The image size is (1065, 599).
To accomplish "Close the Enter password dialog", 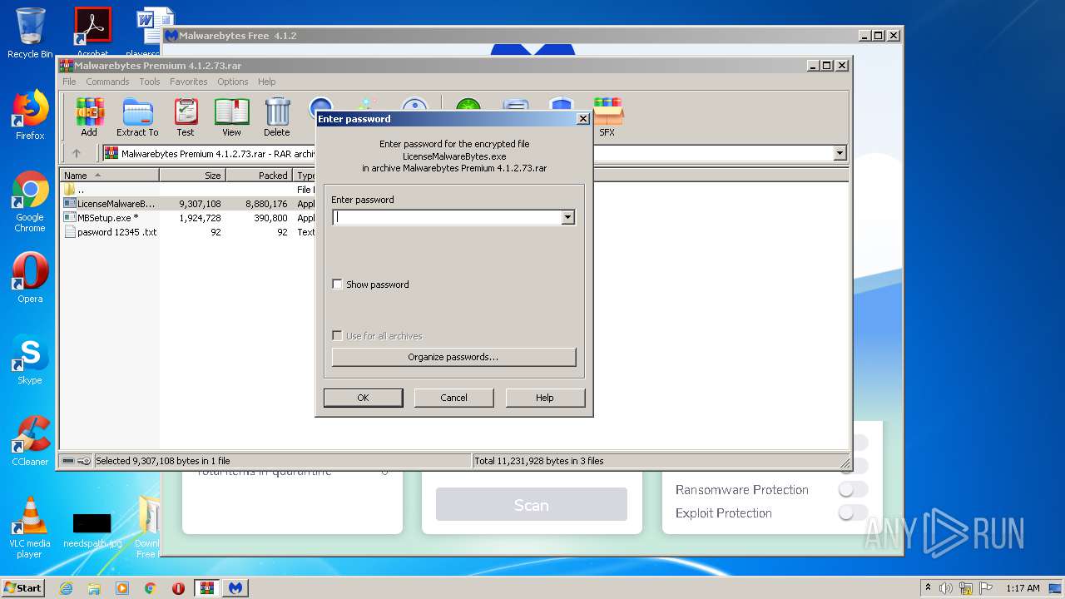I will (582, 119).
